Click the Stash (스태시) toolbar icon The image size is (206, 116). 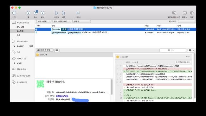tap(78, 13)
